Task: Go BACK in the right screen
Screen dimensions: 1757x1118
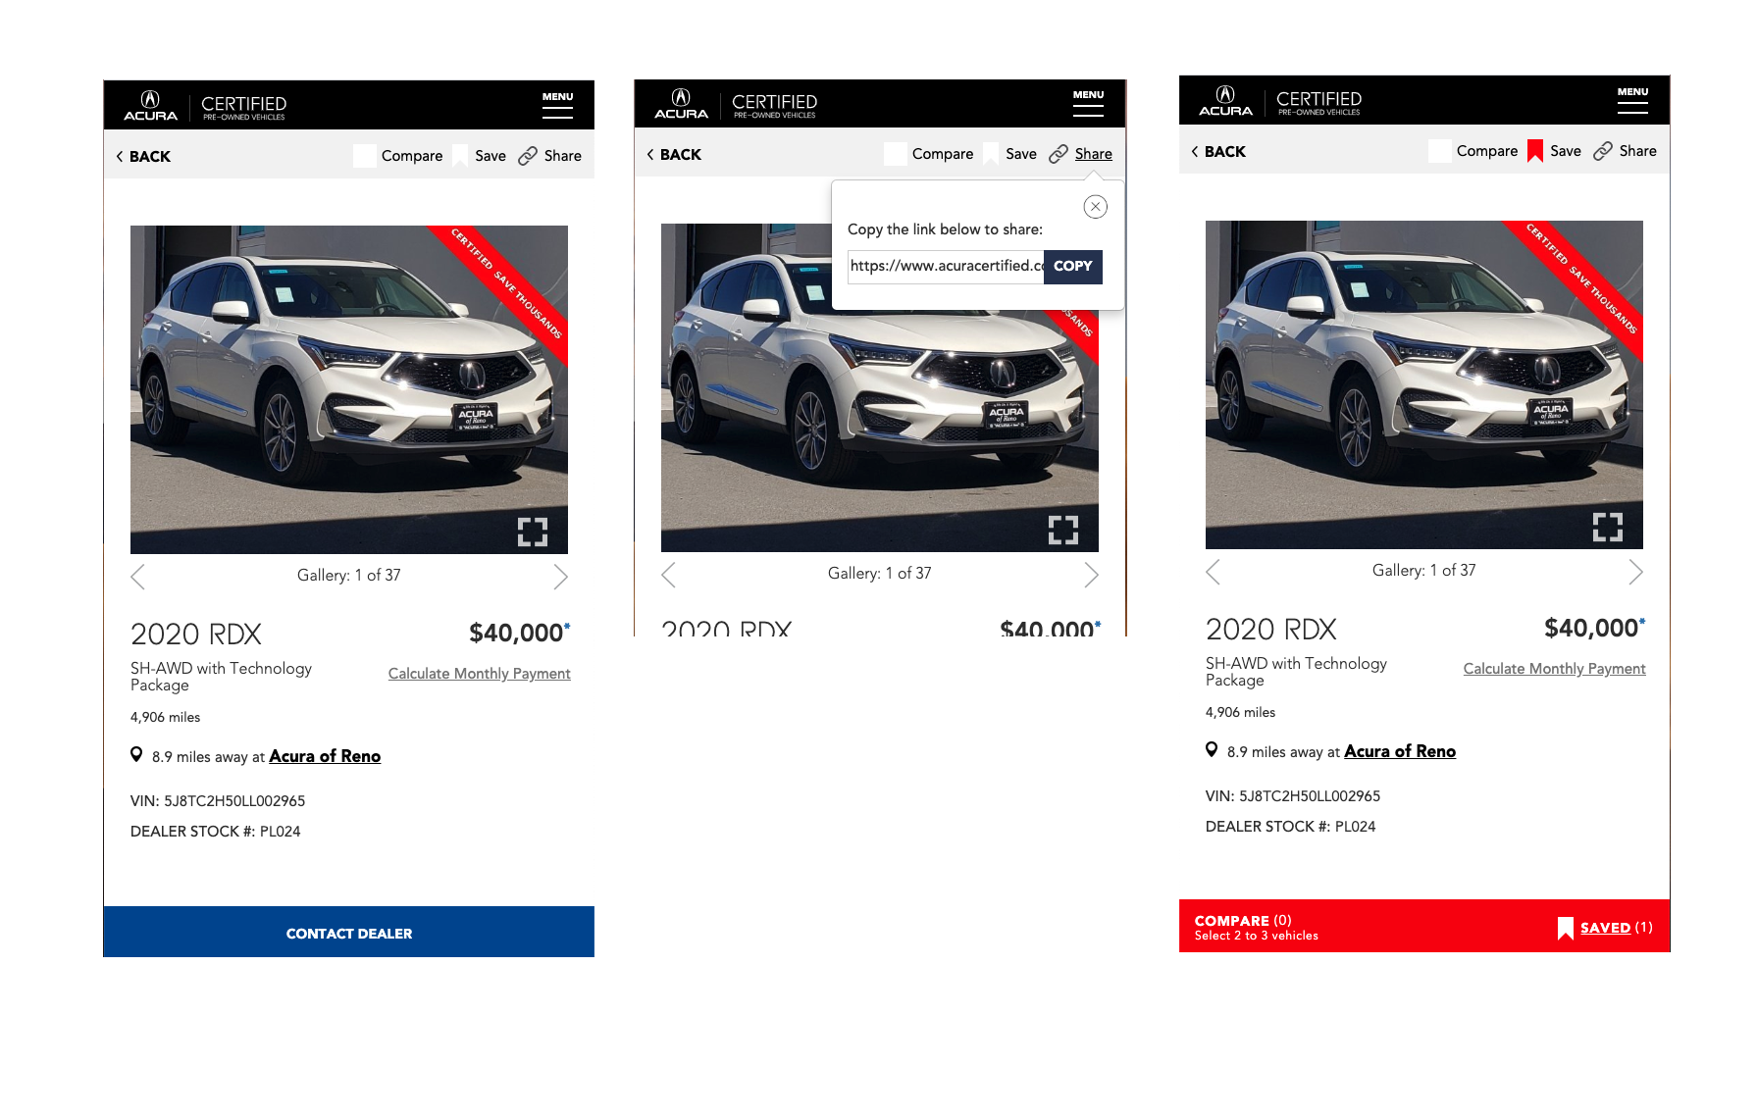Action: (x=1218, y=152)
